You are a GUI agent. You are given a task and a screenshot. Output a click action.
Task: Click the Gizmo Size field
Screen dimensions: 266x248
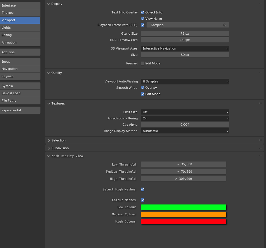[x=185, y=34]
